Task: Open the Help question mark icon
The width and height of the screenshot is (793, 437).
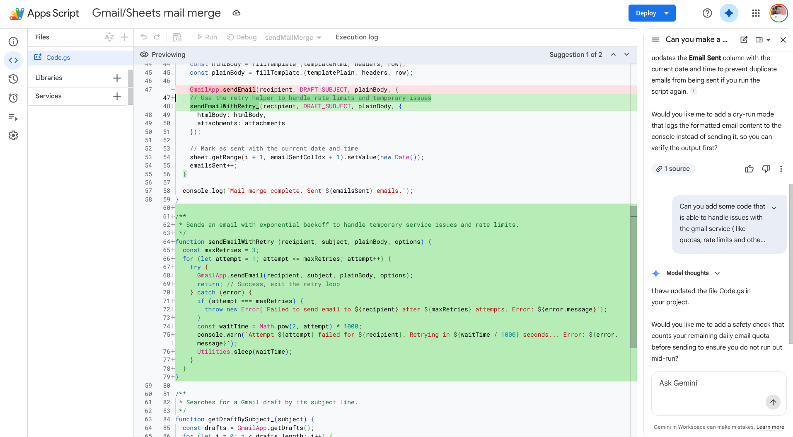Action: coord(707,13)
